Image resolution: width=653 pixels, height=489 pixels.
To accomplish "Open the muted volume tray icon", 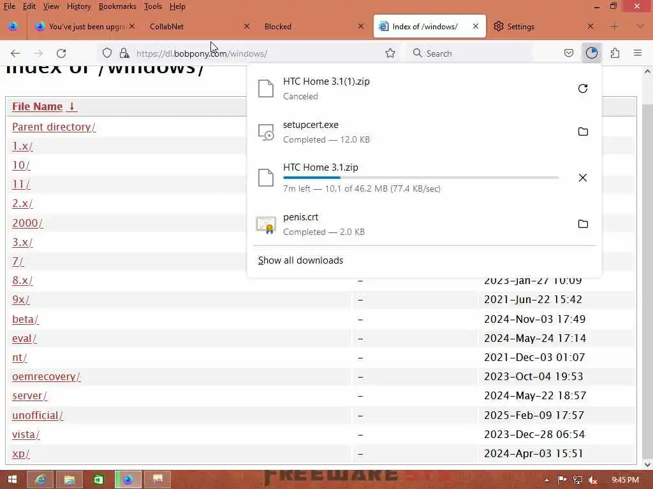I will click(x=592, y=480).
